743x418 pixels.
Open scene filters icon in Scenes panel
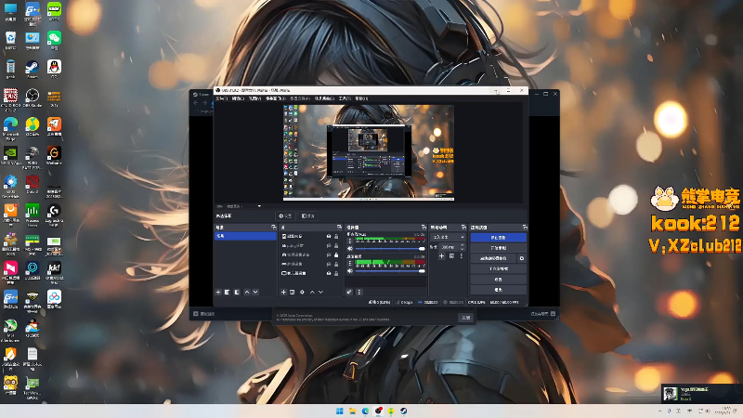tap(237, 292)
